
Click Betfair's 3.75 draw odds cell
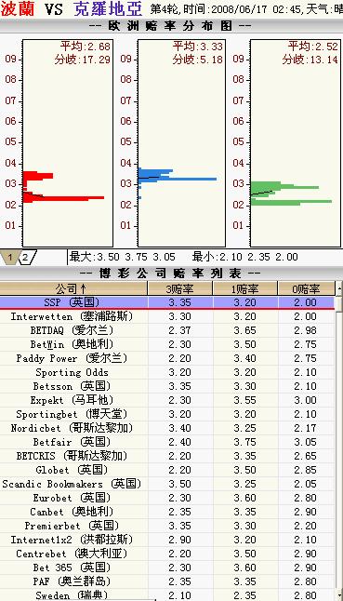pos(245,442)
